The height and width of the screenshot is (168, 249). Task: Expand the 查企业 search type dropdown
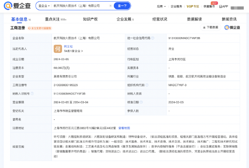pyautogui.click(x=44, y=6)
